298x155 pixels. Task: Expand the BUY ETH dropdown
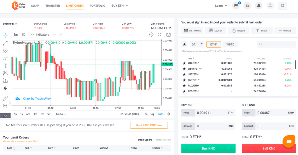pos(120,6)
